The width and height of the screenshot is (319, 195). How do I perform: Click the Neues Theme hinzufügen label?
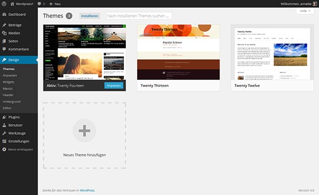pos(85,155)
